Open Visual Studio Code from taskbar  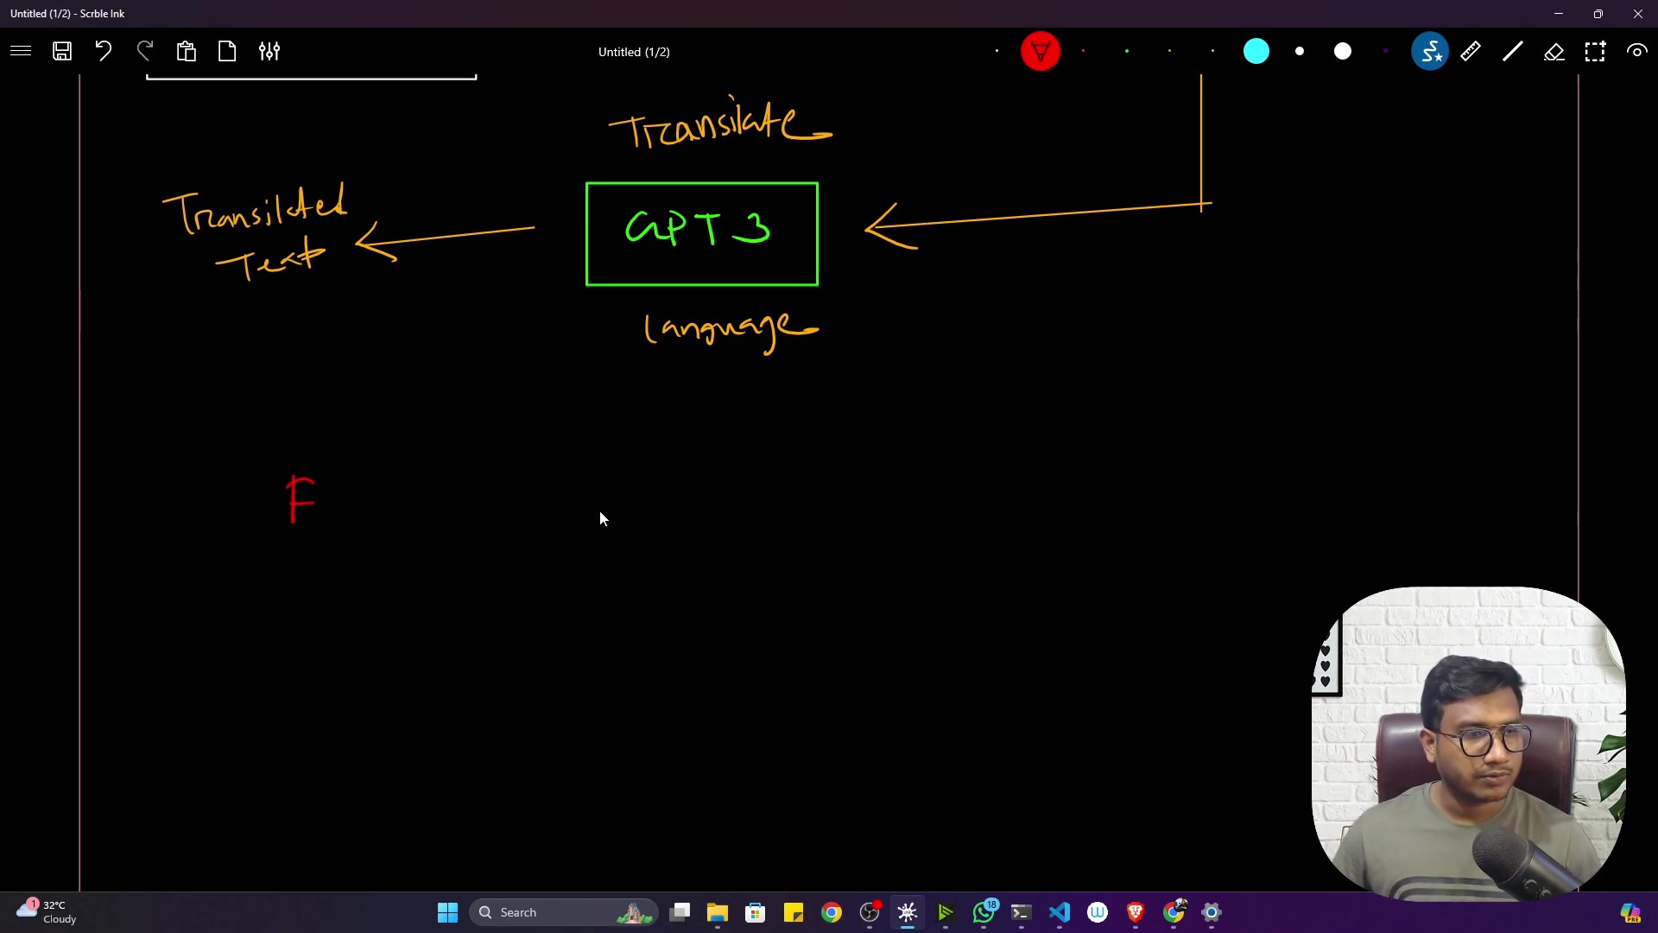tap(1060, 912)
